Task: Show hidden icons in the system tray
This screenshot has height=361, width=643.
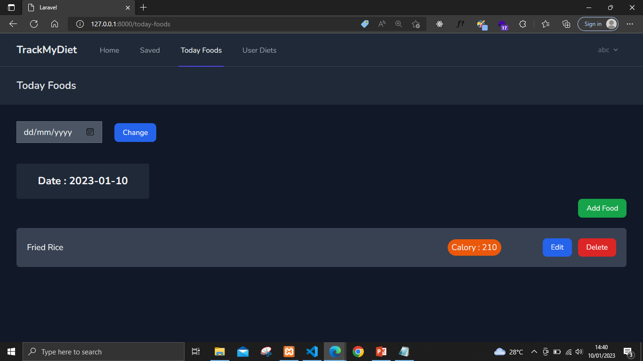Action: pyautogui.click(x=534, y=351)
